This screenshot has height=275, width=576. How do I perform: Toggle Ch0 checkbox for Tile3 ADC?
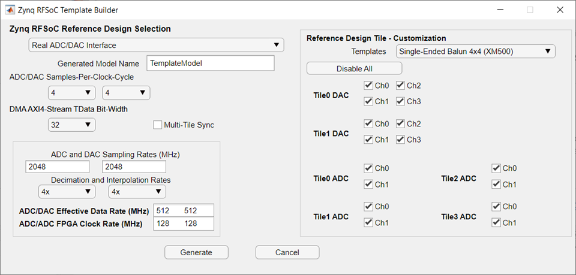(496, 207)
